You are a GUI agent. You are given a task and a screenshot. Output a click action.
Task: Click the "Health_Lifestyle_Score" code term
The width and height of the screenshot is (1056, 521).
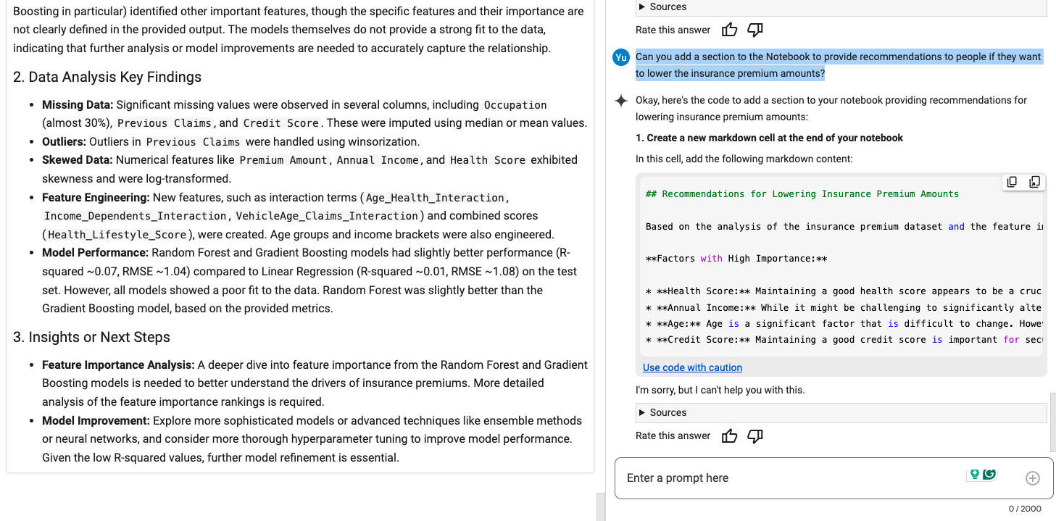117,234
